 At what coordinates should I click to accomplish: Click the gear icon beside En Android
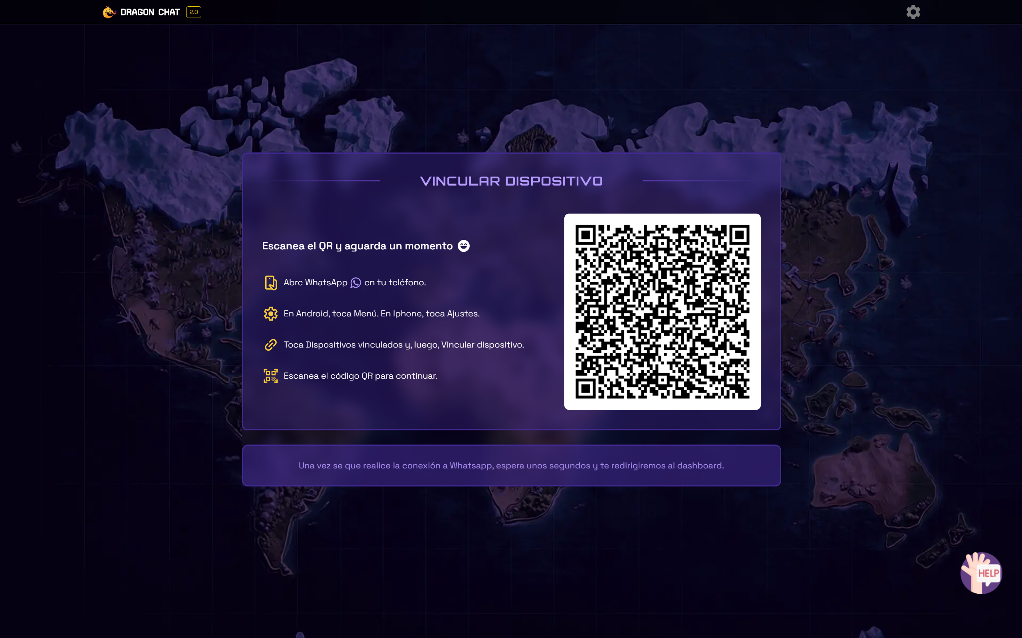pyautogui.click(x=271, y=314)
